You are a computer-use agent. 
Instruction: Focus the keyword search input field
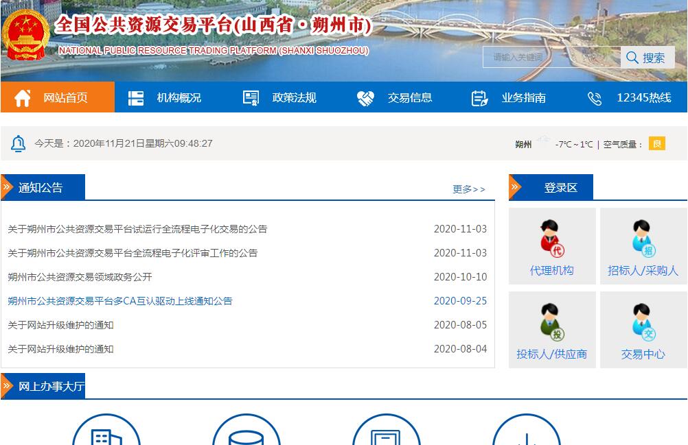click(551, 58)
